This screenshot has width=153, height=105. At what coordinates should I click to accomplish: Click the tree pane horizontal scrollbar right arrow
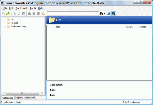pos(43,93)
